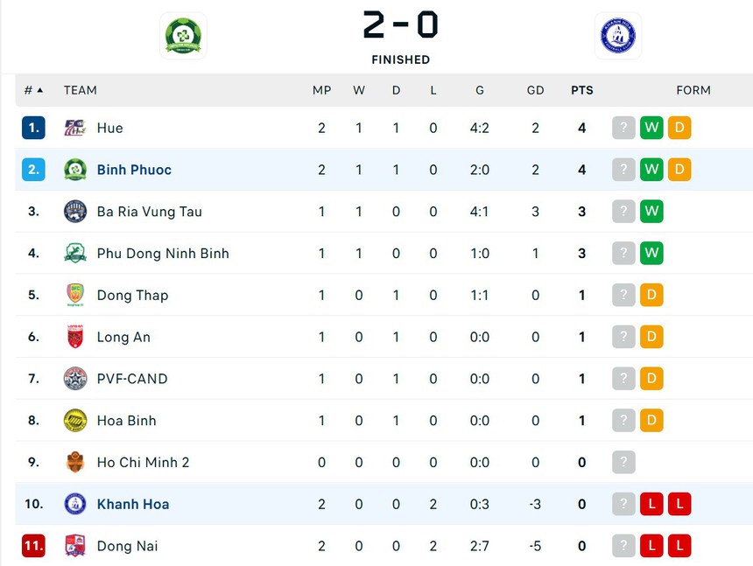Click the home team crest beside the score
The width and height of the screenshot is (753, 566).
coord(183,36)
